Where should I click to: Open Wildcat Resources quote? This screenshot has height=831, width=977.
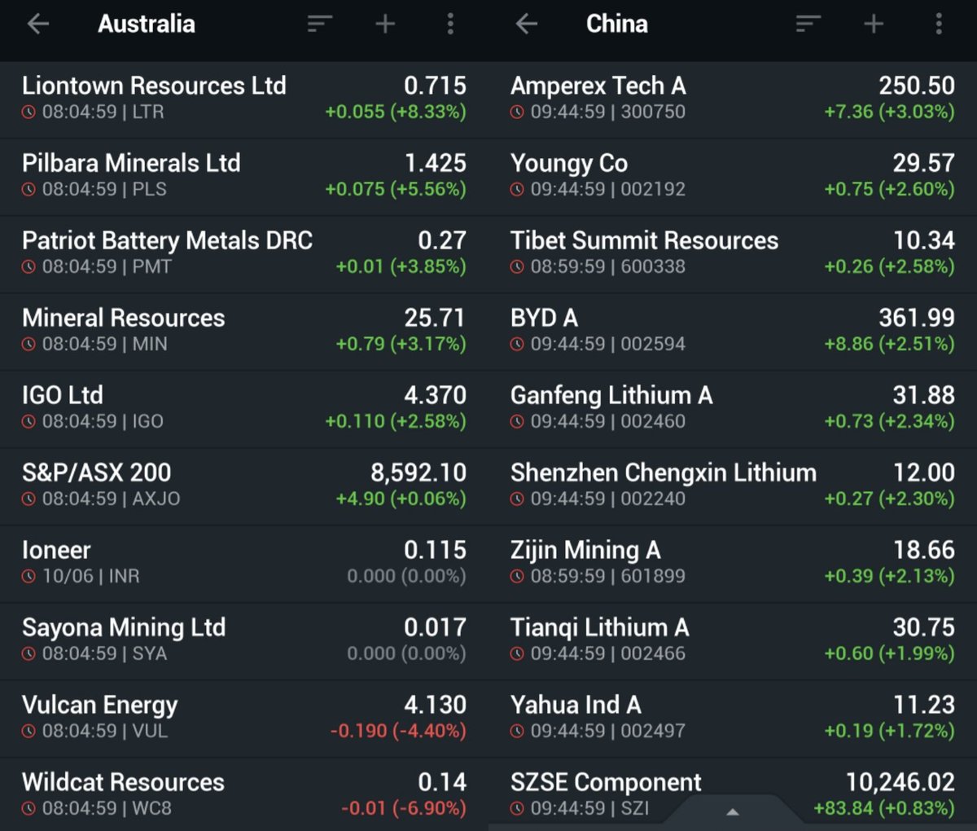click(244, 794)
